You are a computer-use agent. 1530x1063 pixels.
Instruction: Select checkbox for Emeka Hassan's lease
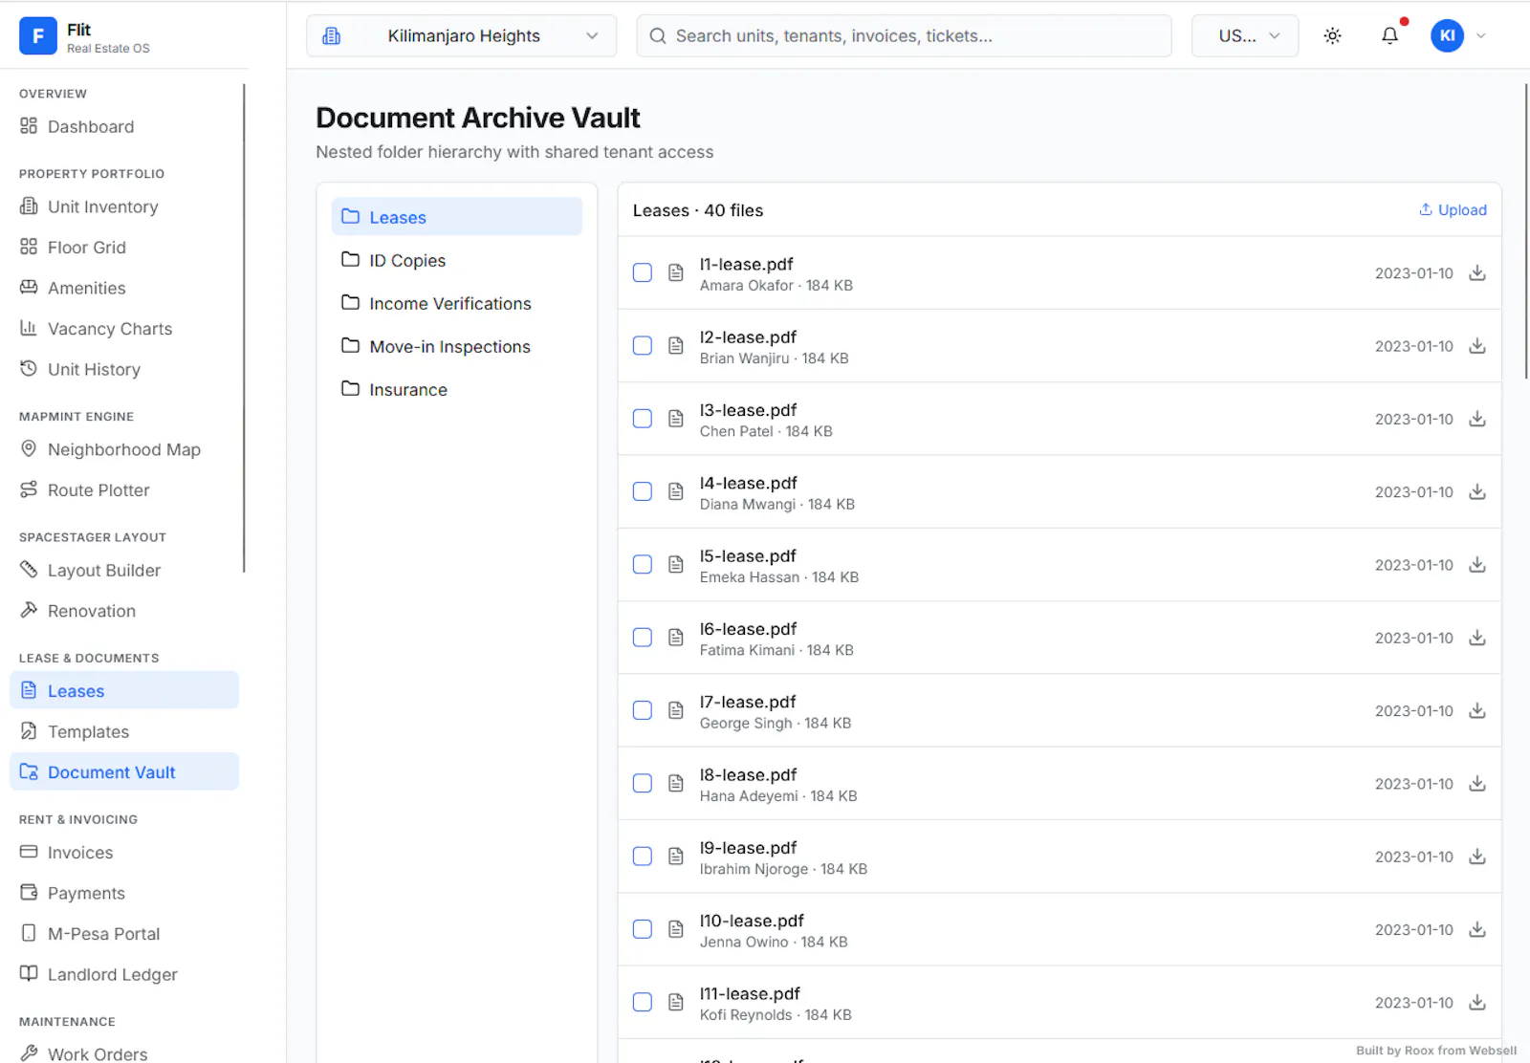(x=643, y=565)
